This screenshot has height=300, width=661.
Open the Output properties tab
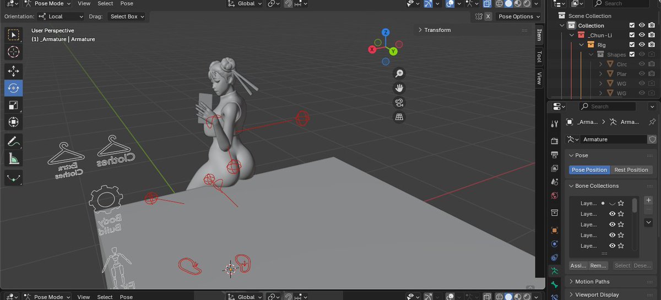554,155
